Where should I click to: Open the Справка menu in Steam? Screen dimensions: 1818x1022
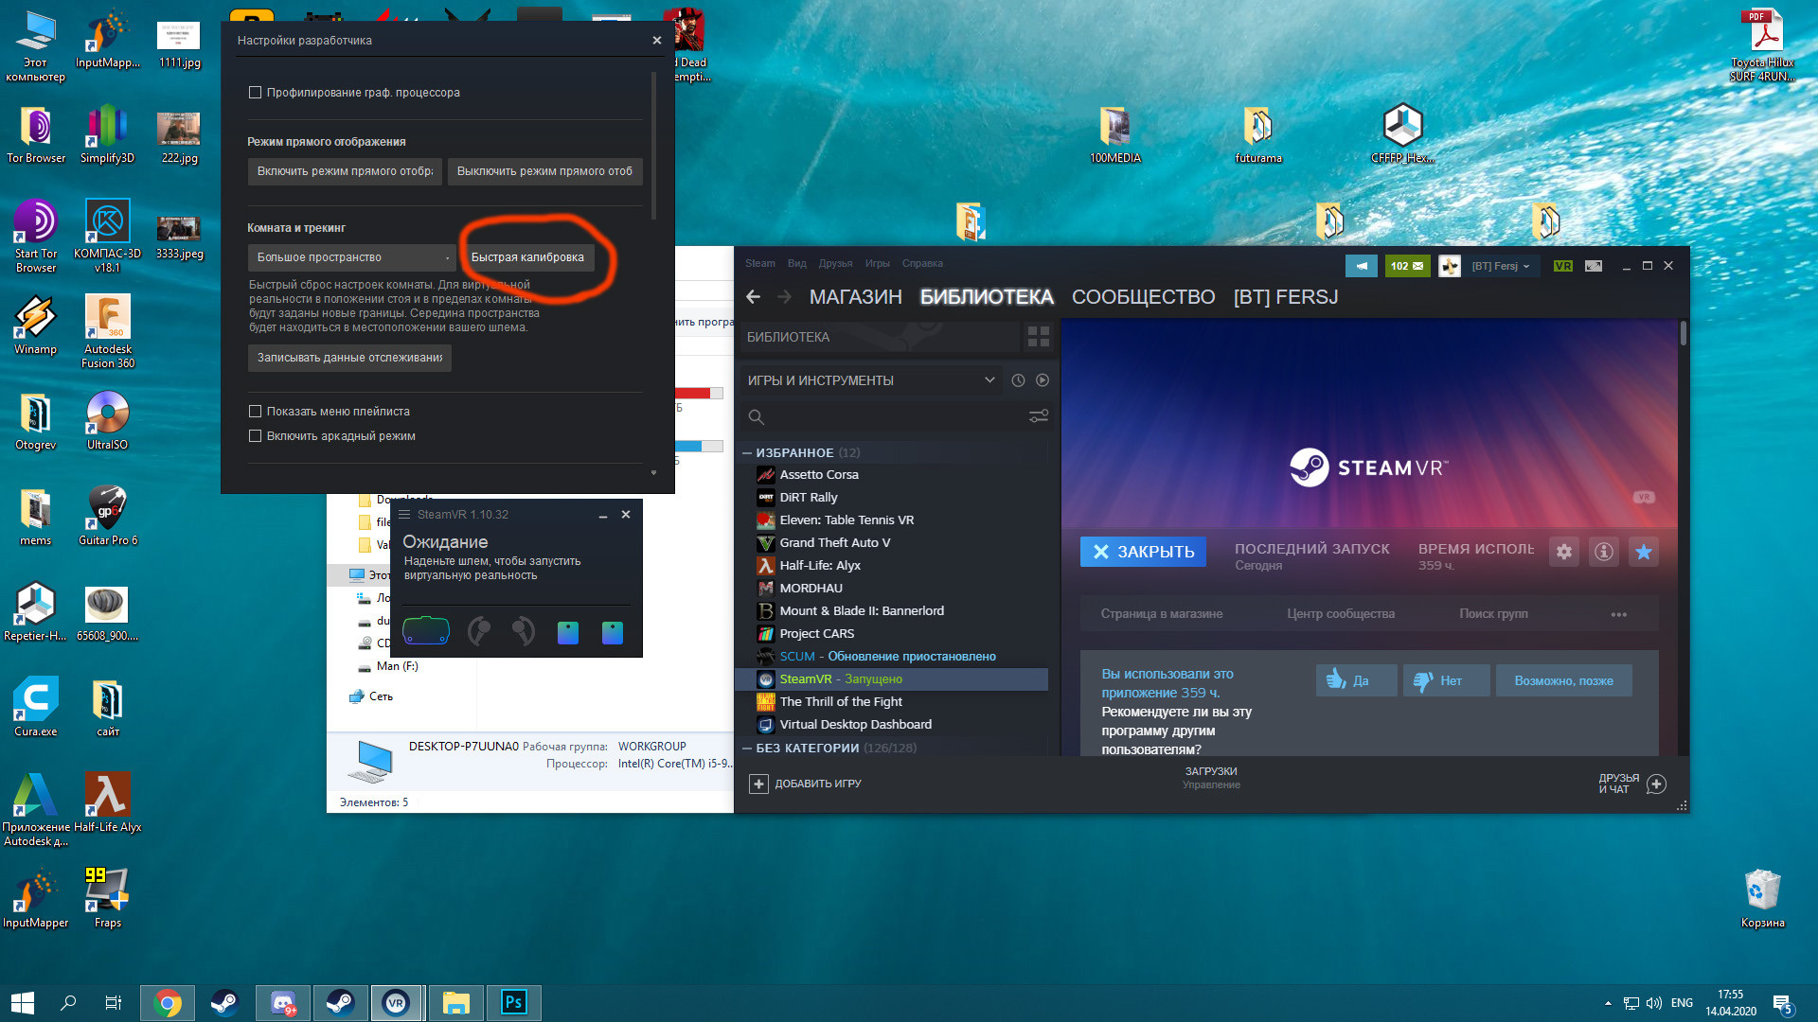[922, 264]
